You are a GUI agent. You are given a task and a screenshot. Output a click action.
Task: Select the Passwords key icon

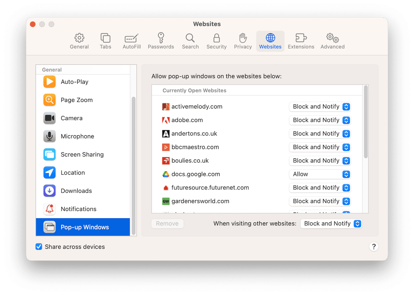(161, 38)
